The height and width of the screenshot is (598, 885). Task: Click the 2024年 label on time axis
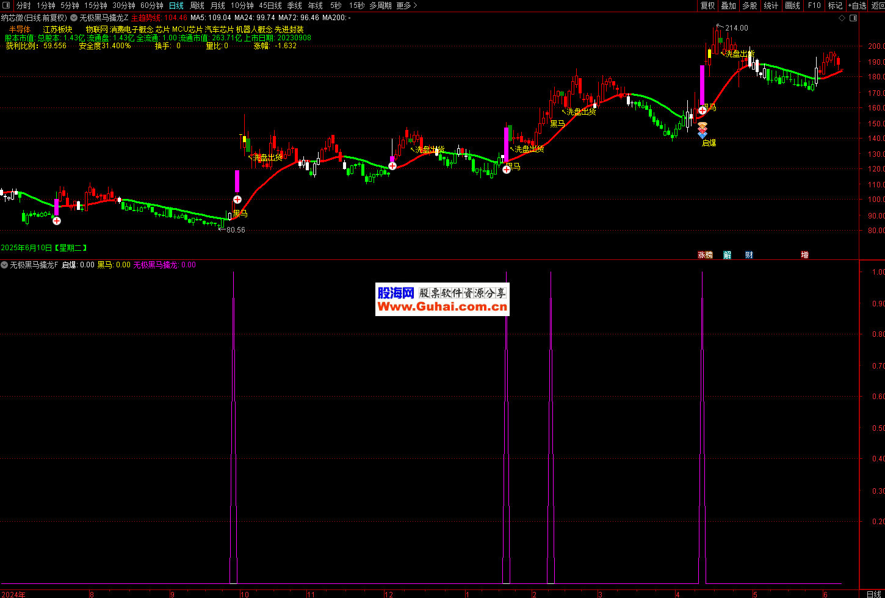(x=13, y=594)
